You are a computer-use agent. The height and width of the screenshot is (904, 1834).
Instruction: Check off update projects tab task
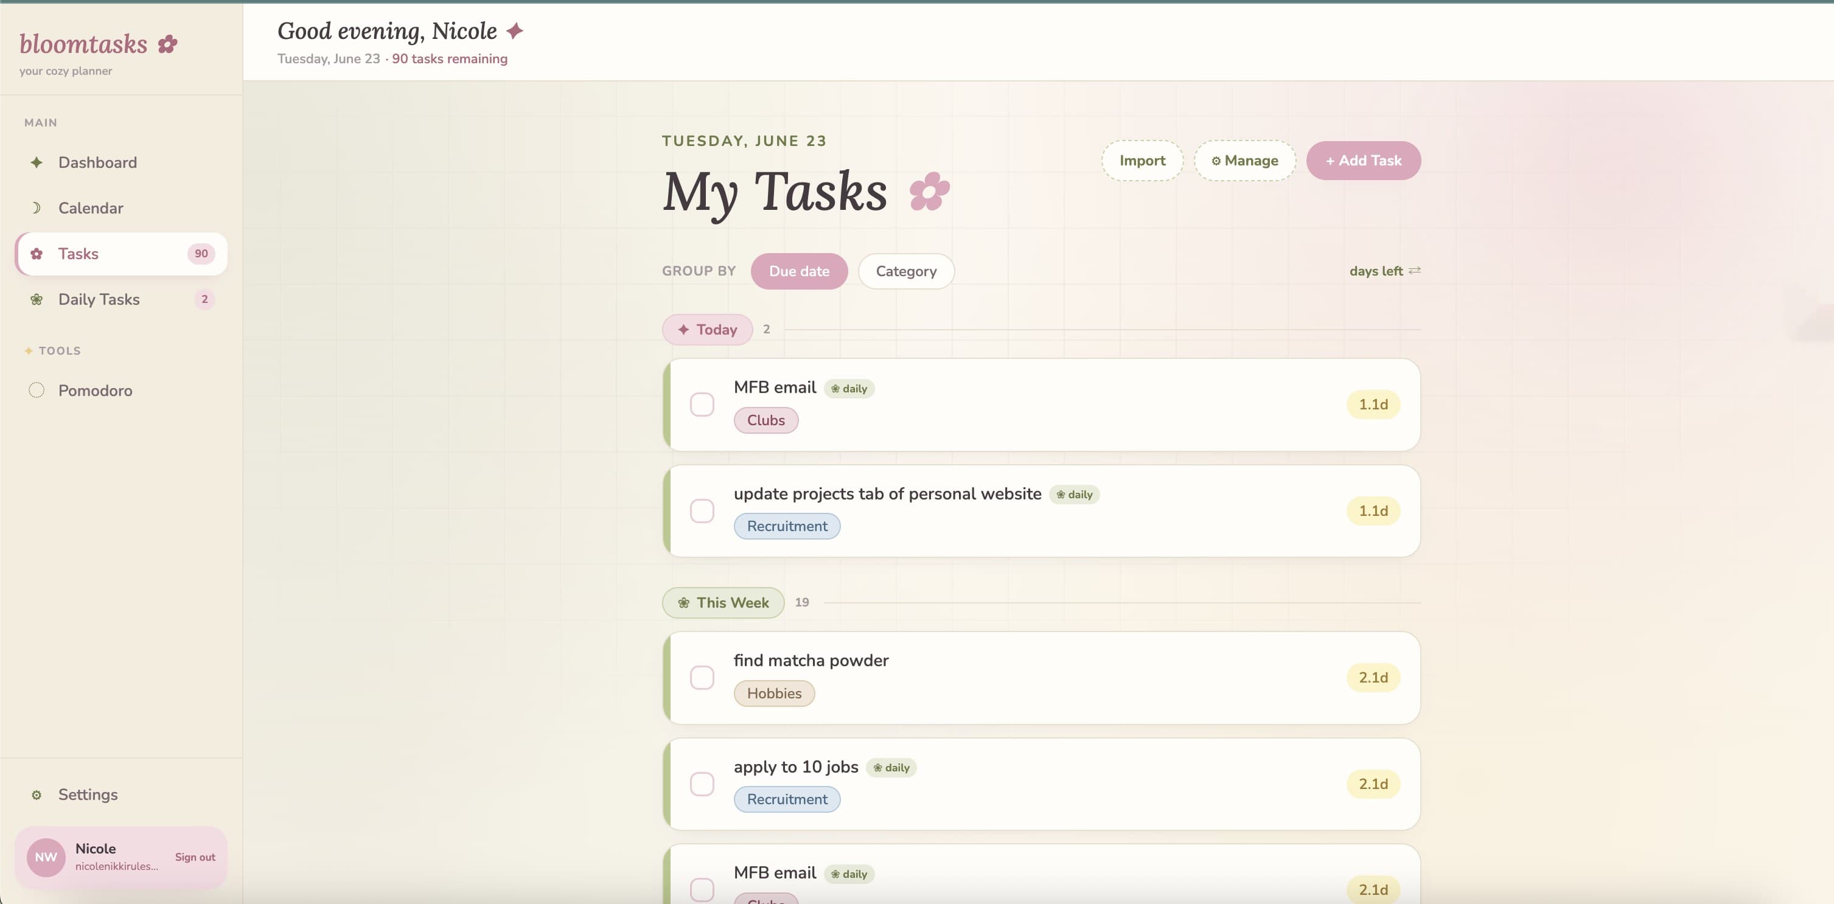click(x=702, y=511)
